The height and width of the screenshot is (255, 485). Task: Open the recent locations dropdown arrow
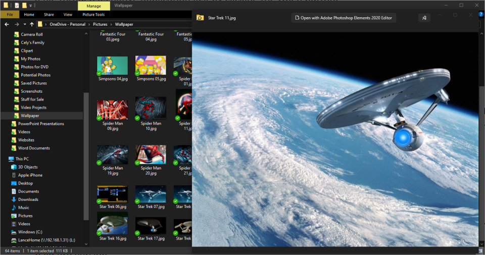24,24
